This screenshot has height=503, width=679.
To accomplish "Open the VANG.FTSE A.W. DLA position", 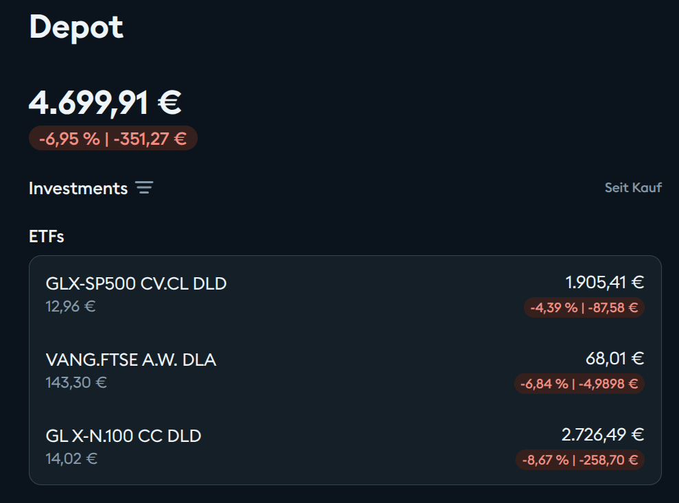I will point(130,360).
